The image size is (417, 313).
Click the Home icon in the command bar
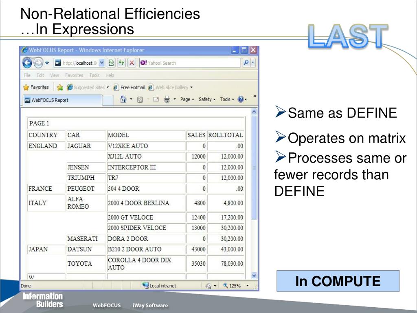(x=123, y=99)
